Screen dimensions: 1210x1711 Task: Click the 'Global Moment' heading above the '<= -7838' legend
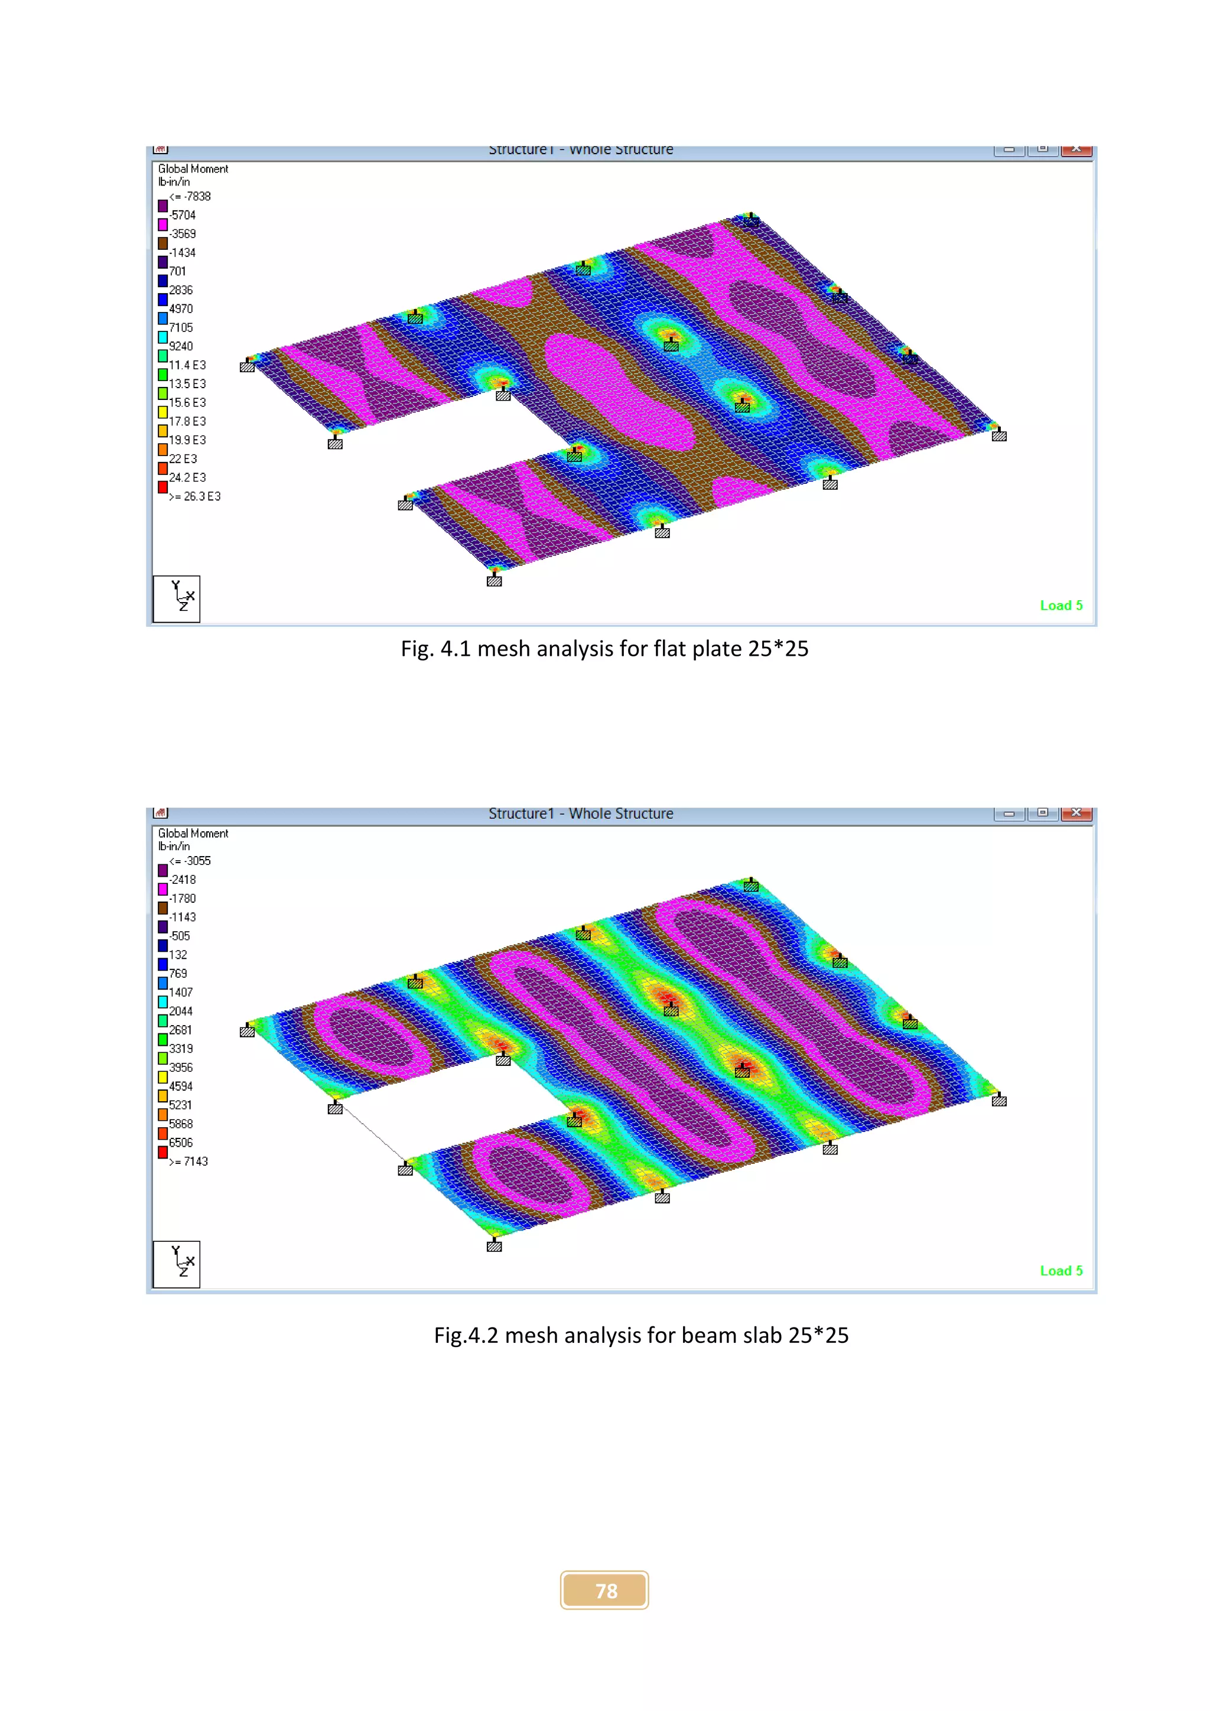click(x=193, y=169)
